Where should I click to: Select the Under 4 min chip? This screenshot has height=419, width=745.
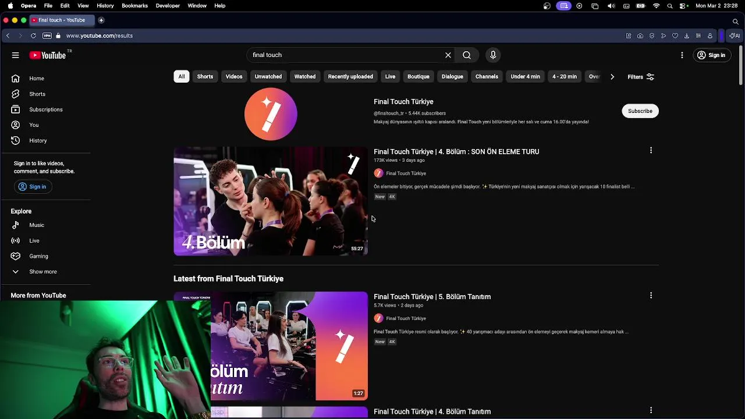pos(526,77)
